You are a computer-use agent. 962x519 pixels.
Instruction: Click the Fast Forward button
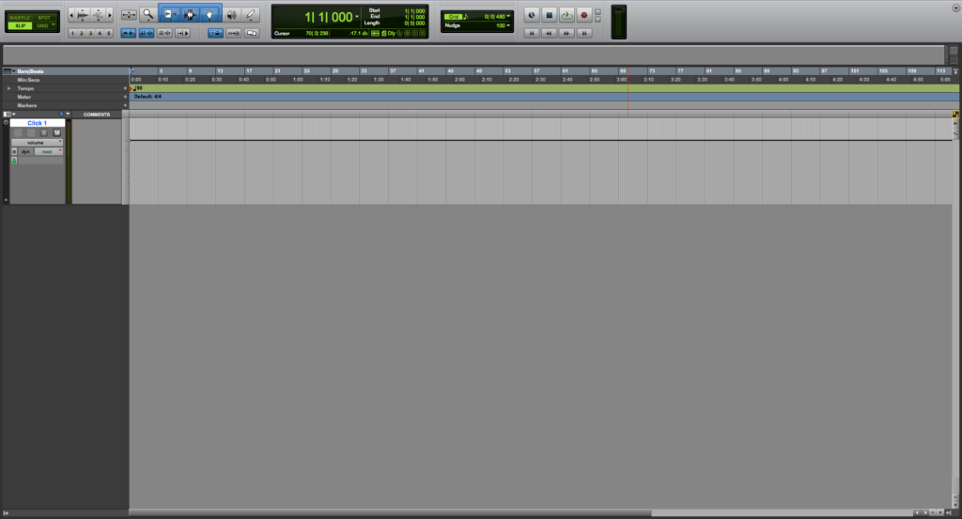tap(566, 33)
